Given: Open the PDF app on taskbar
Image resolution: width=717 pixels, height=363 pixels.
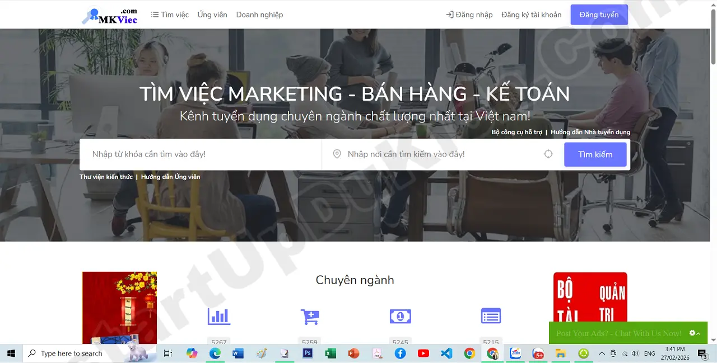Looking at the screenshot, I should coord(378,353).
